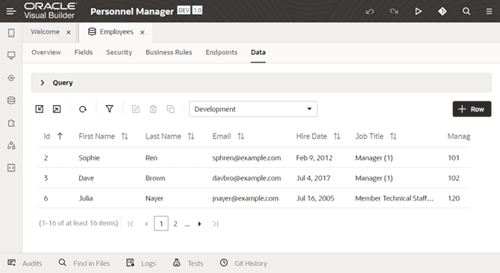Open Find in Files panel
The image size is (500, 273).
[x=84, y=263]
